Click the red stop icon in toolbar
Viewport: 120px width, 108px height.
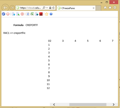[x=8, y=14]
